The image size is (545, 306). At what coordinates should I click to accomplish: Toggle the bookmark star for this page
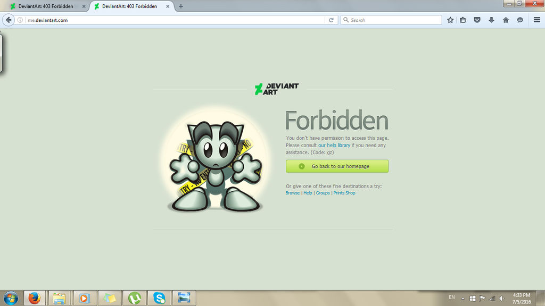(450, 20)
